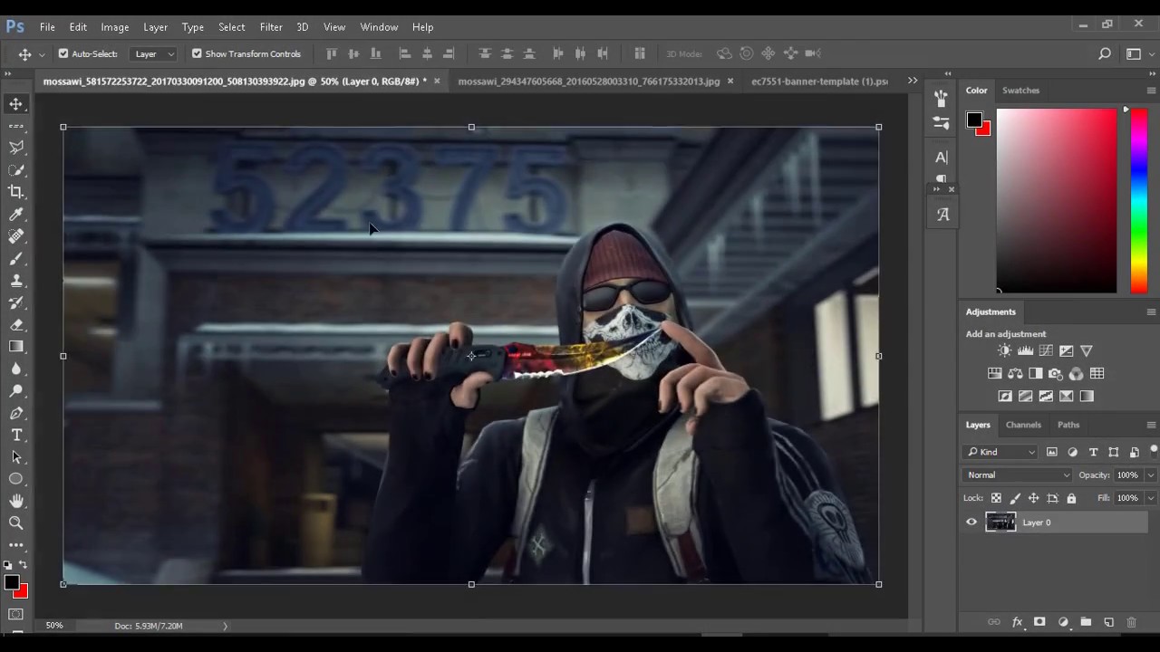
Task: Toggle lock transparent pixels
Action: pos(996,498)
